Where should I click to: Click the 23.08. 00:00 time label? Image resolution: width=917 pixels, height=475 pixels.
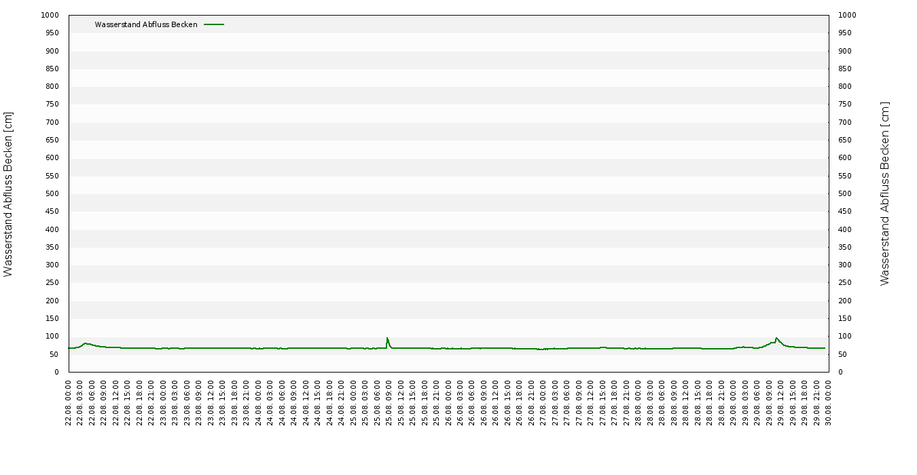164,402
